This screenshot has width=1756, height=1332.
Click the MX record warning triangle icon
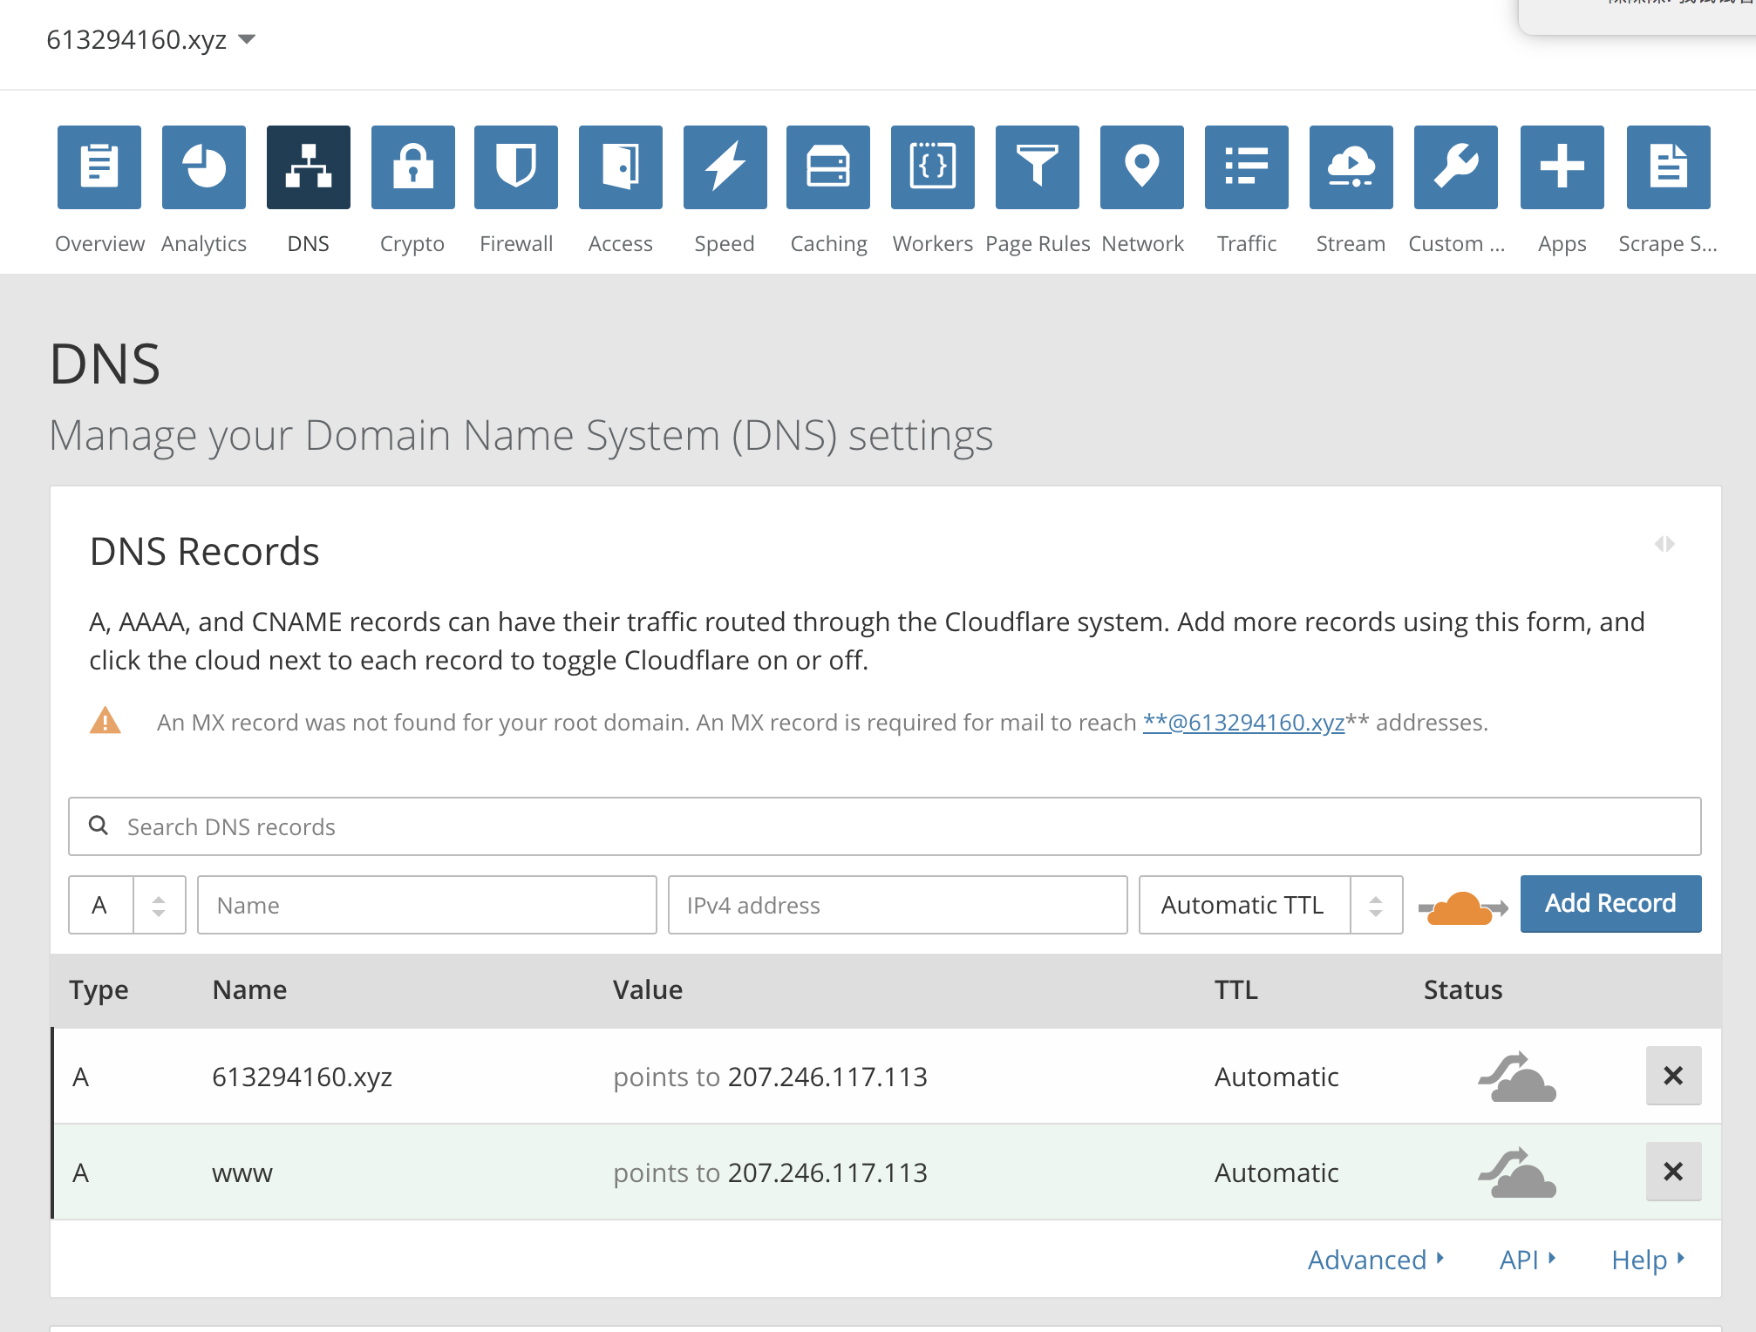105,721
